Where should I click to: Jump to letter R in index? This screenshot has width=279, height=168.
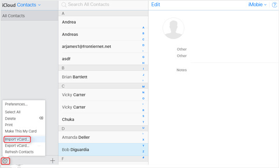tap(143, 110)
